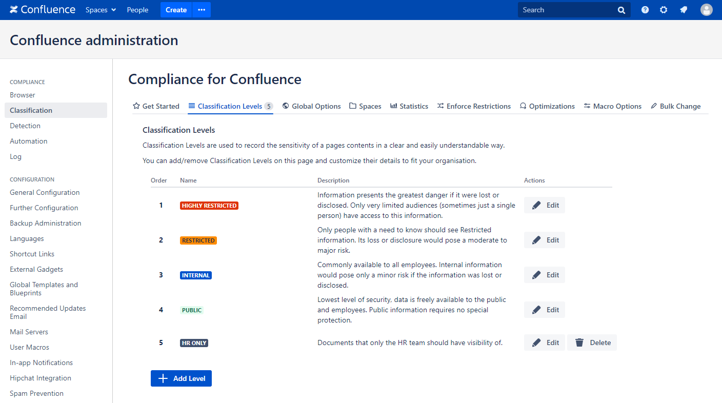This screenshot has width=722, height=403.
Task: Click the Create button
Action: (x=176, y=10)
